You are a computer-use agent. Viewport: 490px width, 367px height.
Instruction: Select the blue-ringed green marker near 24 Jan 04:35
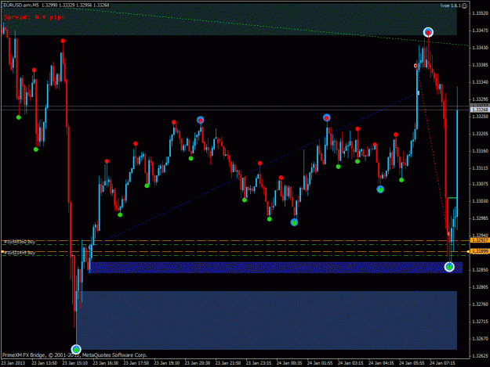(x=380, y=189)
